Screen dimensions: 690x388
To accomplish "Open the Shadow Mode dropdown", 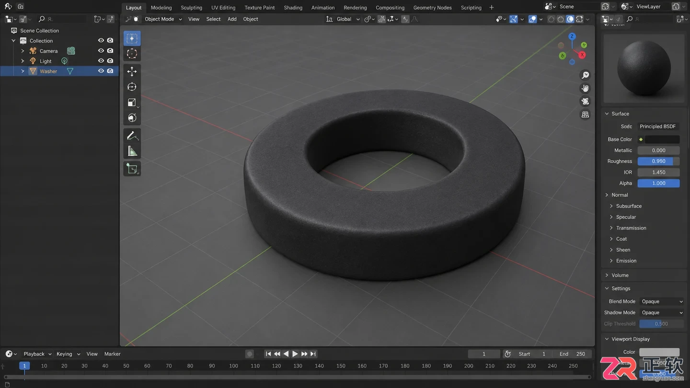I will 662,312.
